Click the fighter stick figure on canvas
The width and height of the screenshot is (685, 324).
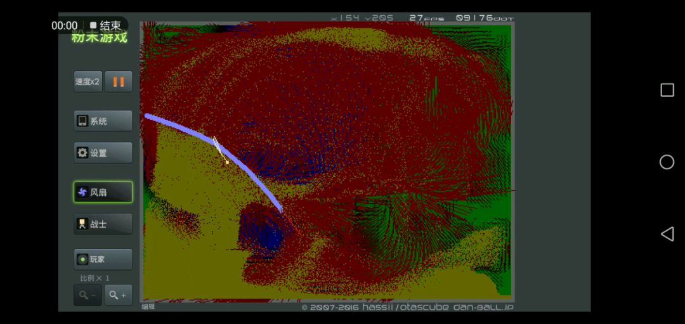point(221,150)
